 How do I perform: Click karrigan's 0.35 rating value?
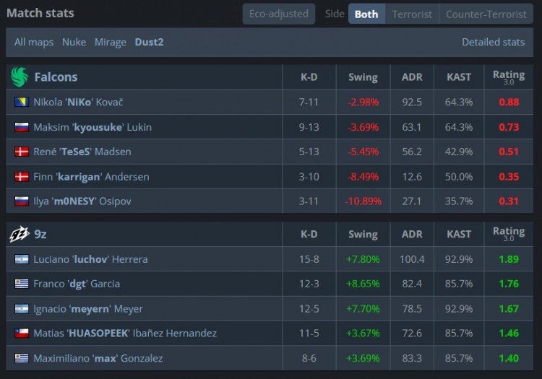tap(509, 177)
